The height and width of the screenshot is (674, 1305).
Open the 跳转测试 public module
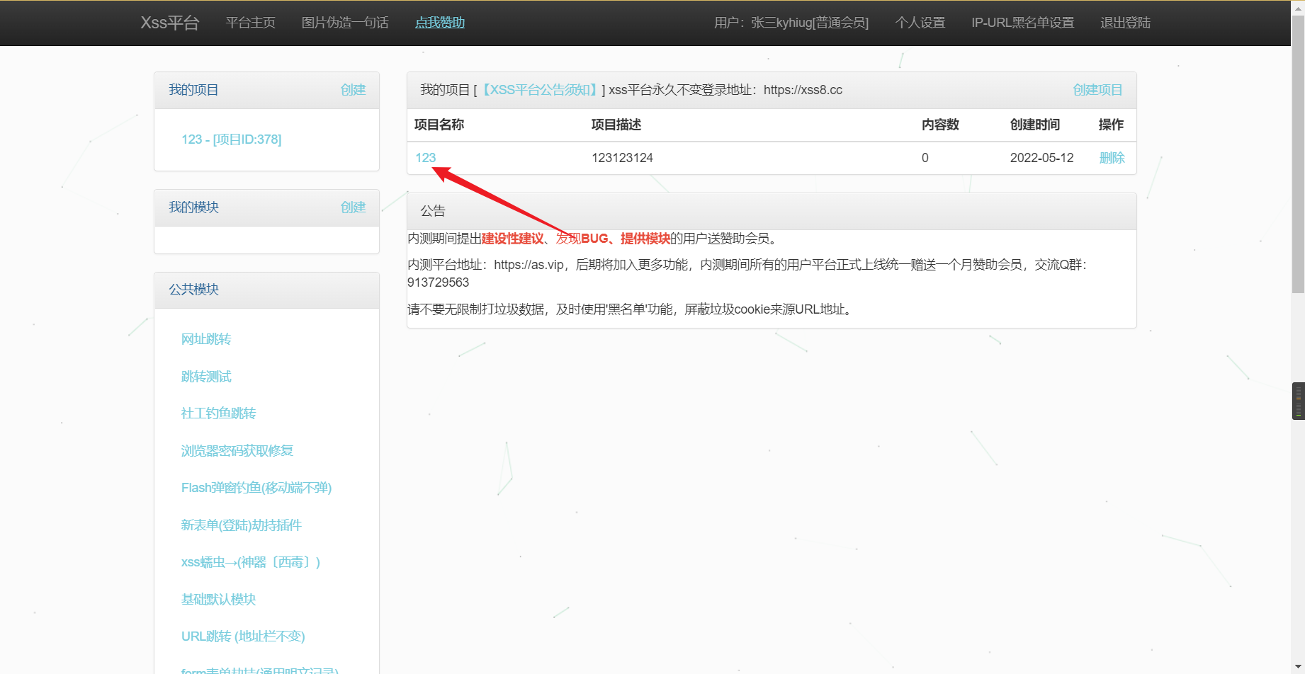[206, 377]
